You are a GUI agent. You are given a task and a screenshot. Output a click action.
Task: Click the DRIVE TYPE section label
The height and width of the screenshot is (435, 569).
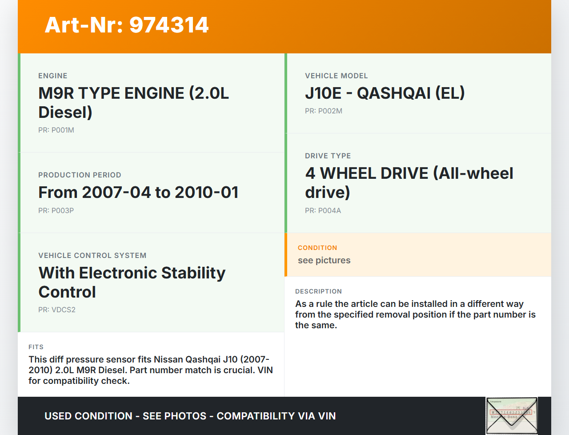(328, 156)
